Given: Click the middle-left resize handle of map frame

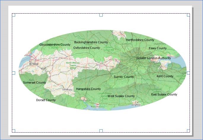Looking at the screenshot, I should (14, 73).
